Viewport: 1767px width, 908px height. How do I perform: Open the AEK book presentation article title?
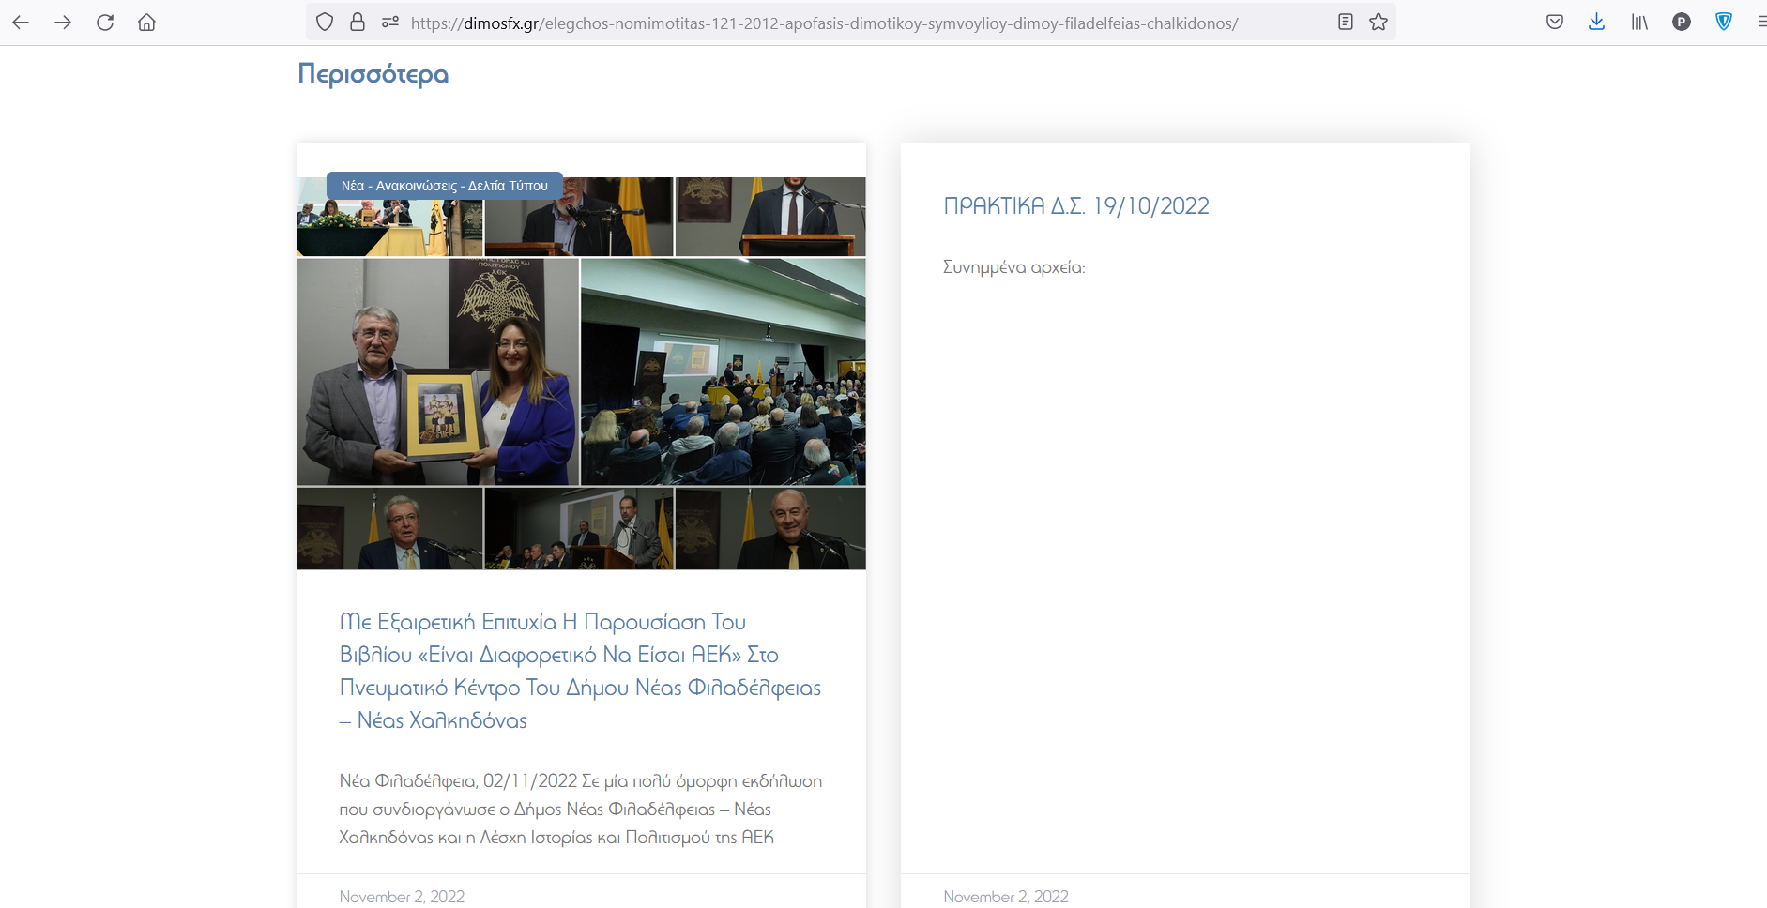pyautogui.click(x=579, y=671)
